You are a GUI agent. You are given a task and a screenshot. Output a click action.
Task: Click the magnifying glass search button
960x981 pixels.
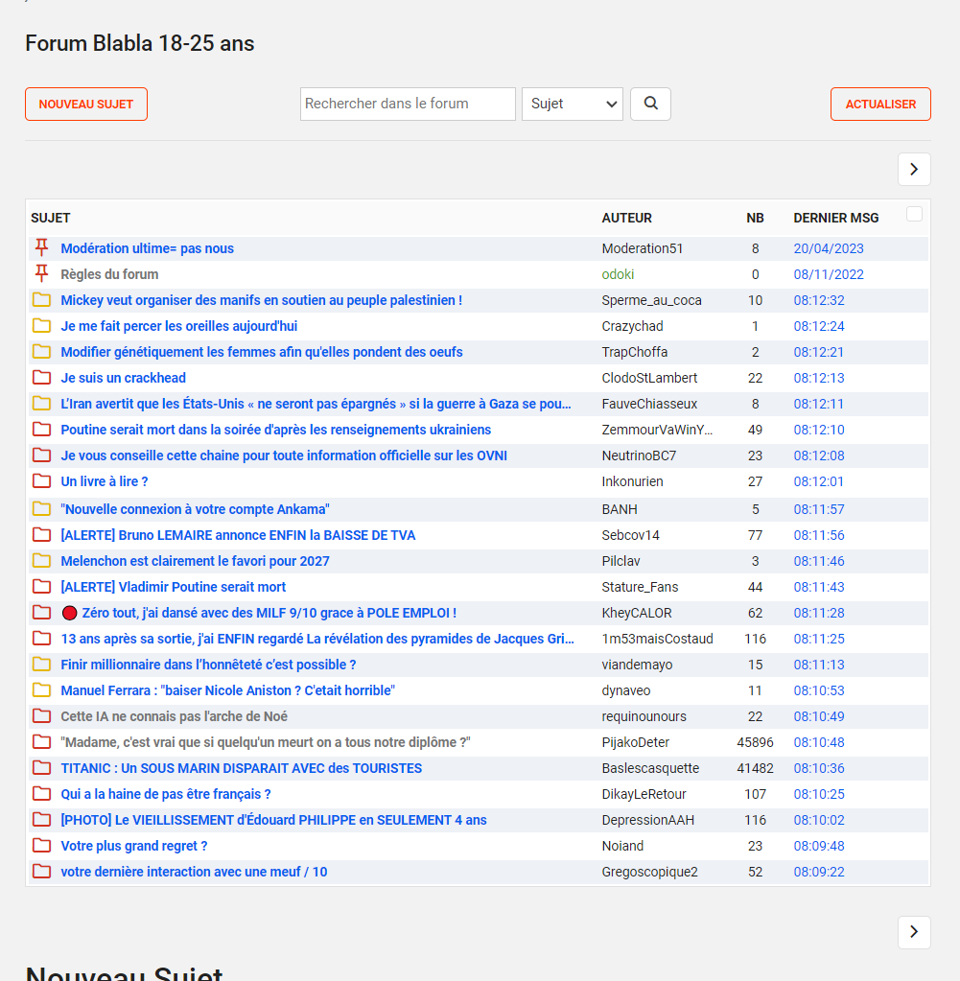point(650,104)
